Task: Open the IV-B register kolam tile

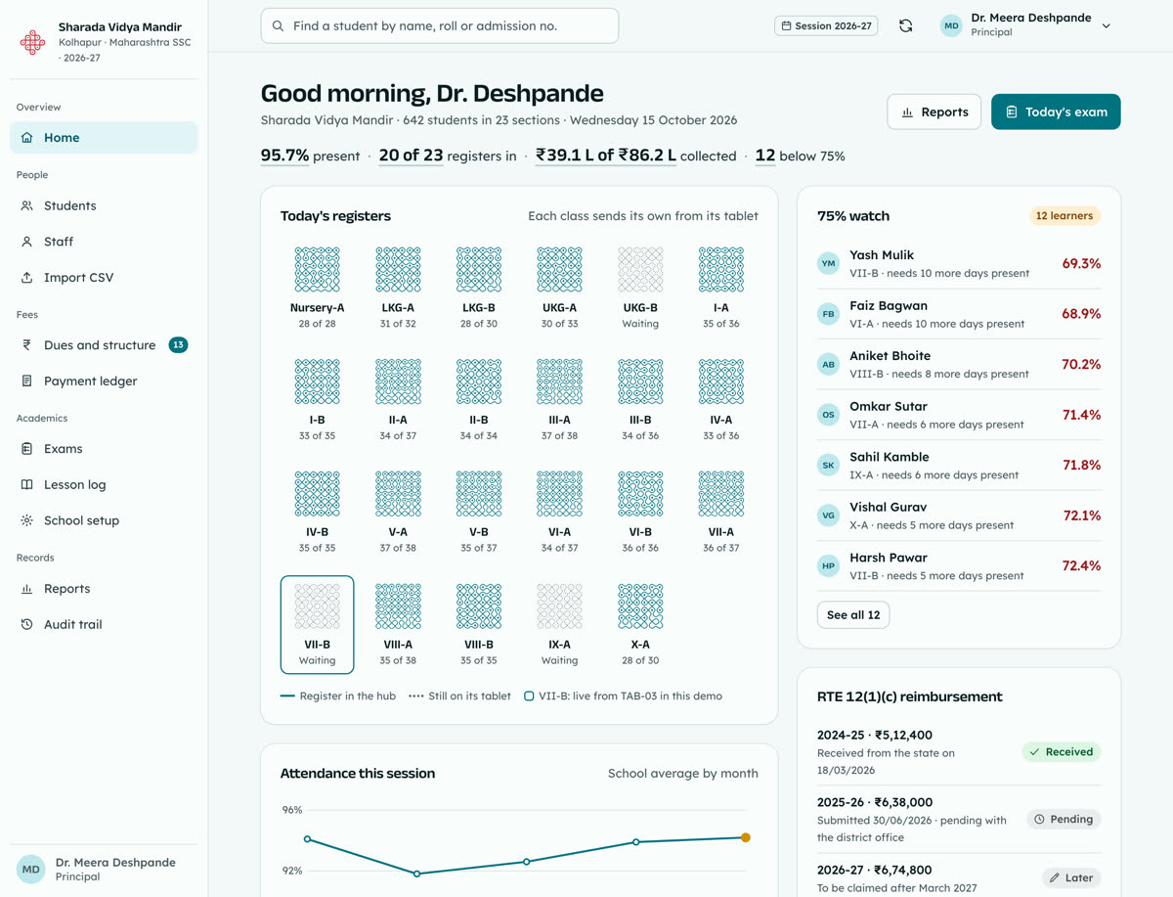Action: click(x=318, y=513)
